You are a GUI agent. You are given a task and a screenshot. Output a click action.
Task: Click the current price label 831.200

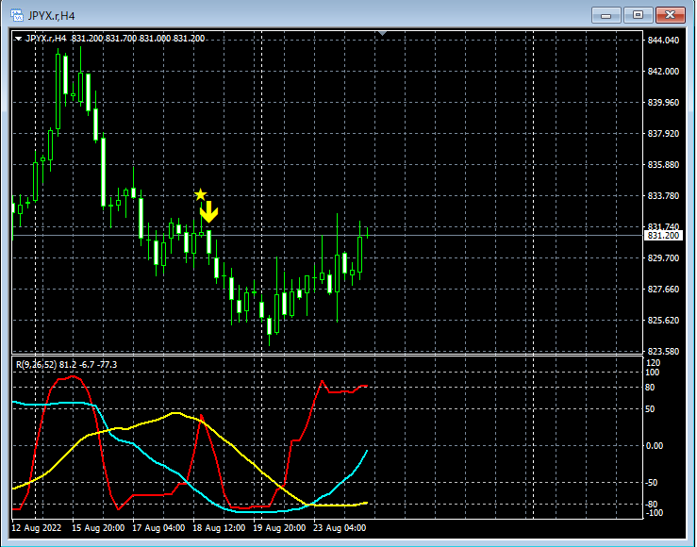tap(663, 236)
